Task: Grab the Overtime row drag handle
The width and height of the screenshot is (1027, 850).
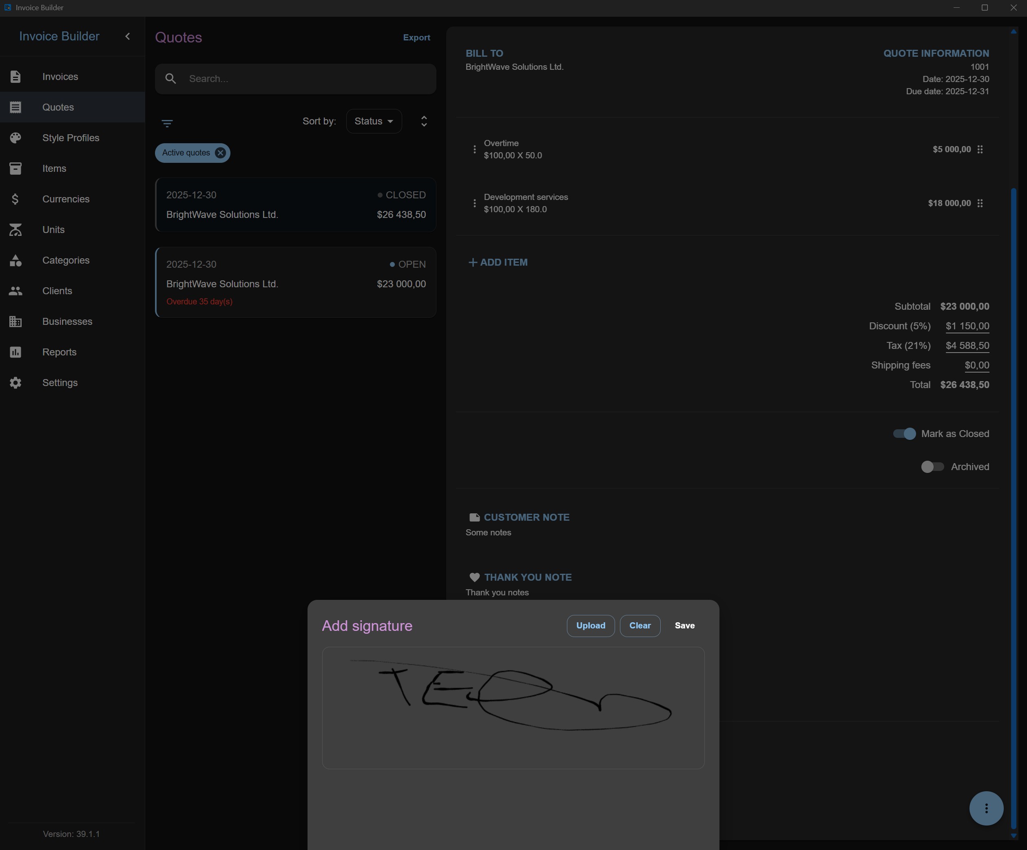Action: (x=980, y=149)
